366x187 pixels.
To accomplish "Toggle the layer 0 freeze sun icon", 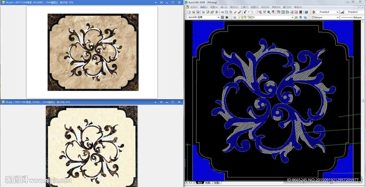I will 242,17.
